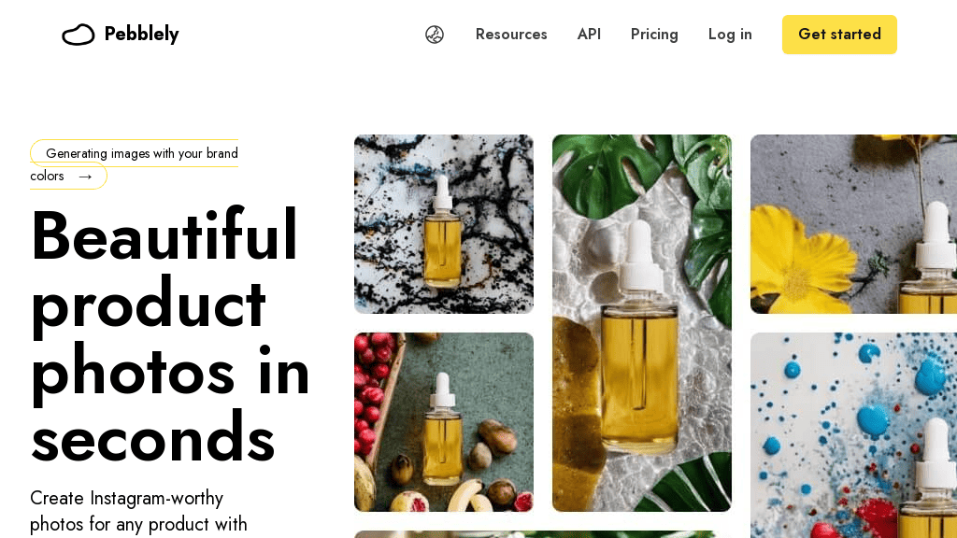Viewport: 957px width, 538px height.
Task: Navigate to the API page
Action: [x=589, y=35]
